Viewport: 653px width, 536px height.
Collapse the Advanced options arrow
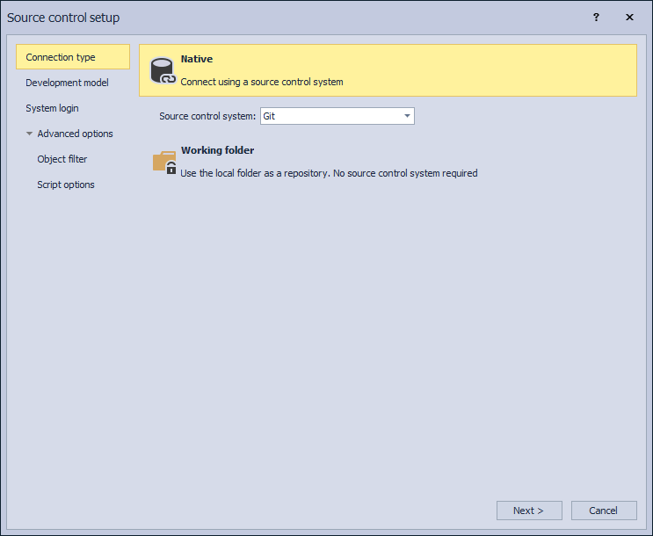tap(29, 134)
